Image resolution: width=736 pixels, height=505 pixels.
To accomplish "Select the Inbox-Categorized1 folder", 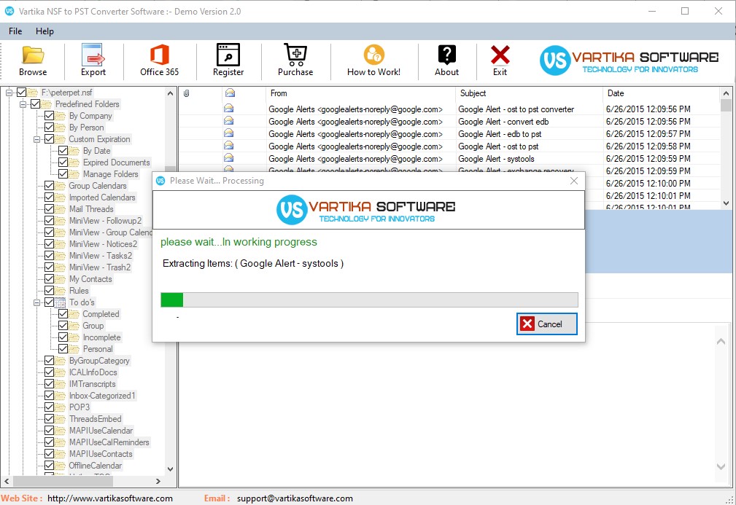I will tap(102, 396).
